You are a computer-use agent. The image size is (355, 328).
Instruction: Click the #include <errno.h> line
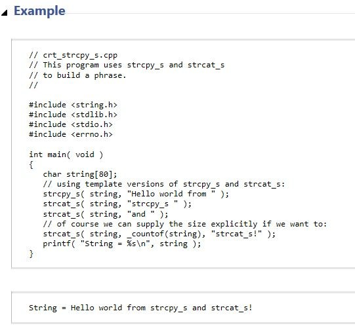71,134
